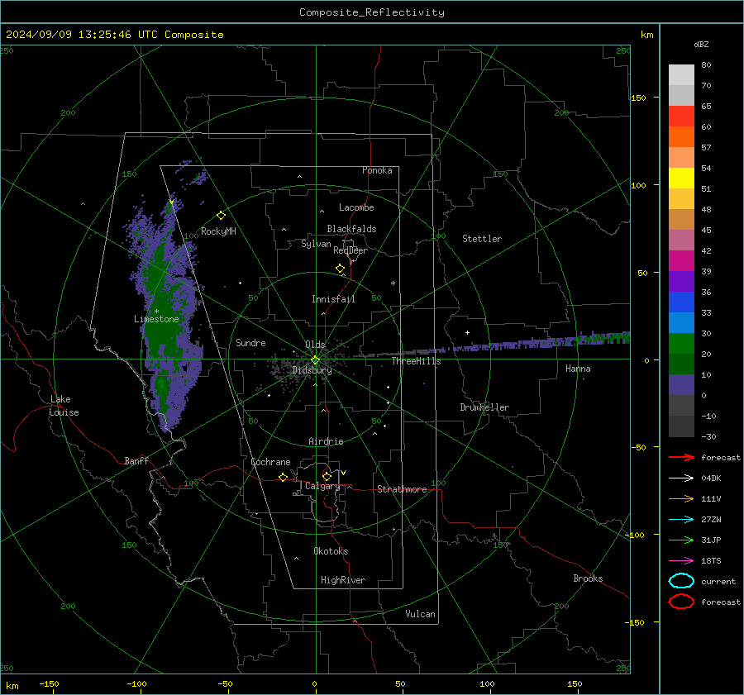Select the RedDeer city label
This screenshot has height=695, width=744.
pyautogui.click(x=351, y=250)
